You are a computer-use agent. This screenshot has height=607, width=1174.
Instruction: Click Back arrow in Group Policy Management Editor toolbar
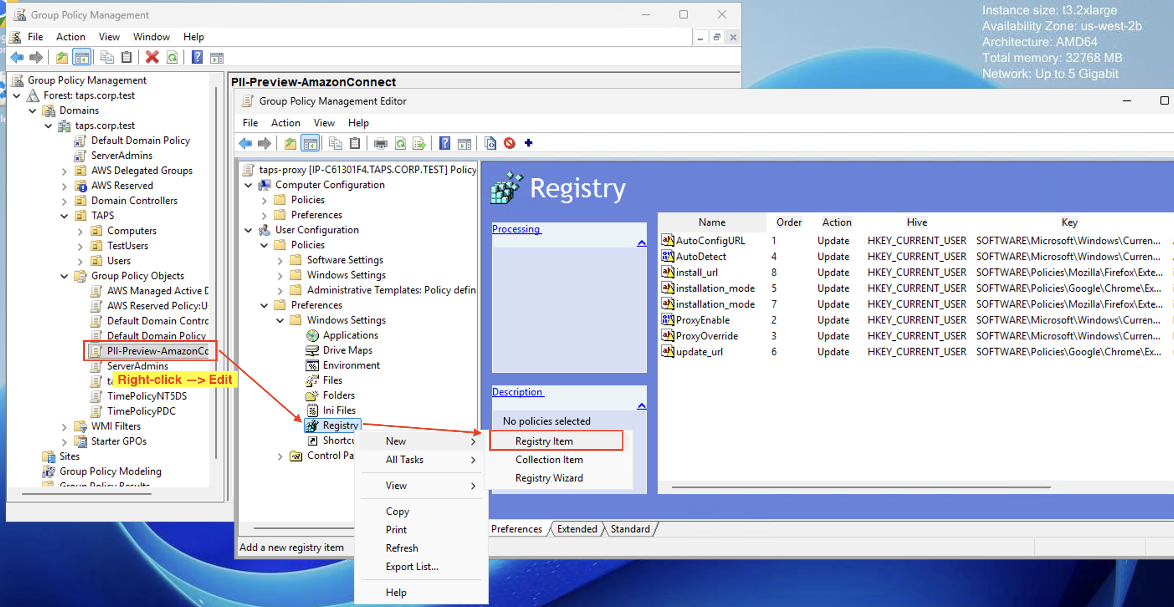(x=245, y=143)
